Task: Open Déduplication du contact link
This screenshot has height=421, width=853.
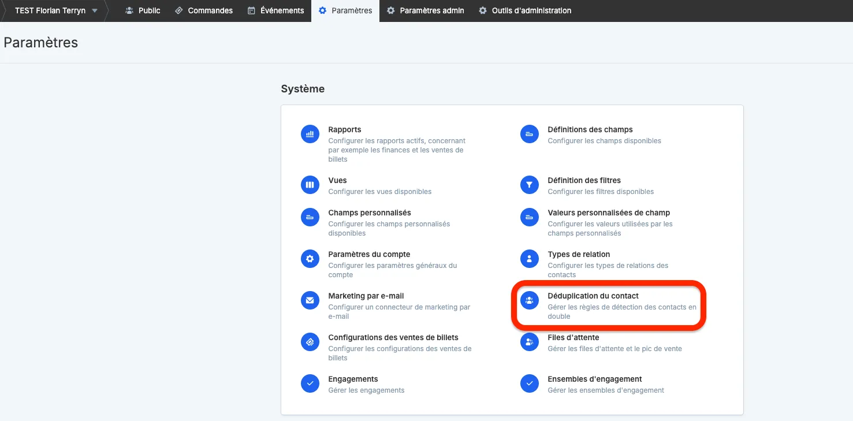Action: (593, 296)
